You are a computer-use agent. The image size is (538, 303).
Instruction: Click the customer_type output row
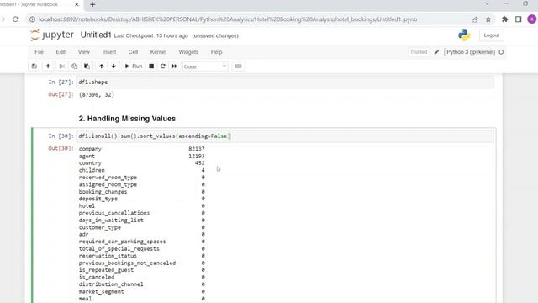pos(142,227)
